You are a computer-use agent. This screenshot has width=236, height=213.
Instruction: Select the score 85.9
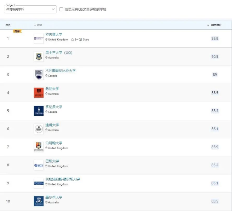click(x=215, y=147)
